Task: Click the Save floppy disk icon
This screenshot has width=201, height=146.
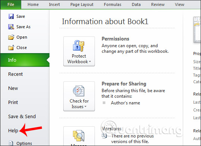Action: (x=11, y=16)
